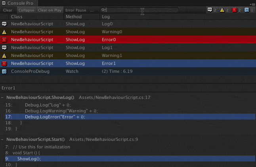Select the Warning1 log entry
The image size is (256, 167).
coord(128,56)
